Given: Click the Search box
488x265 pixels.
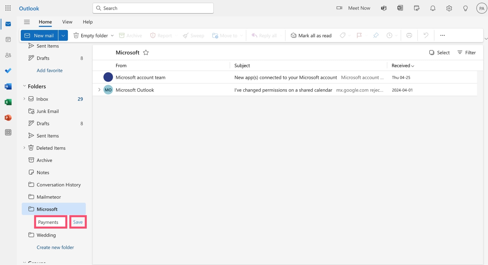Looking at the screenshot, I should point(153,8).
